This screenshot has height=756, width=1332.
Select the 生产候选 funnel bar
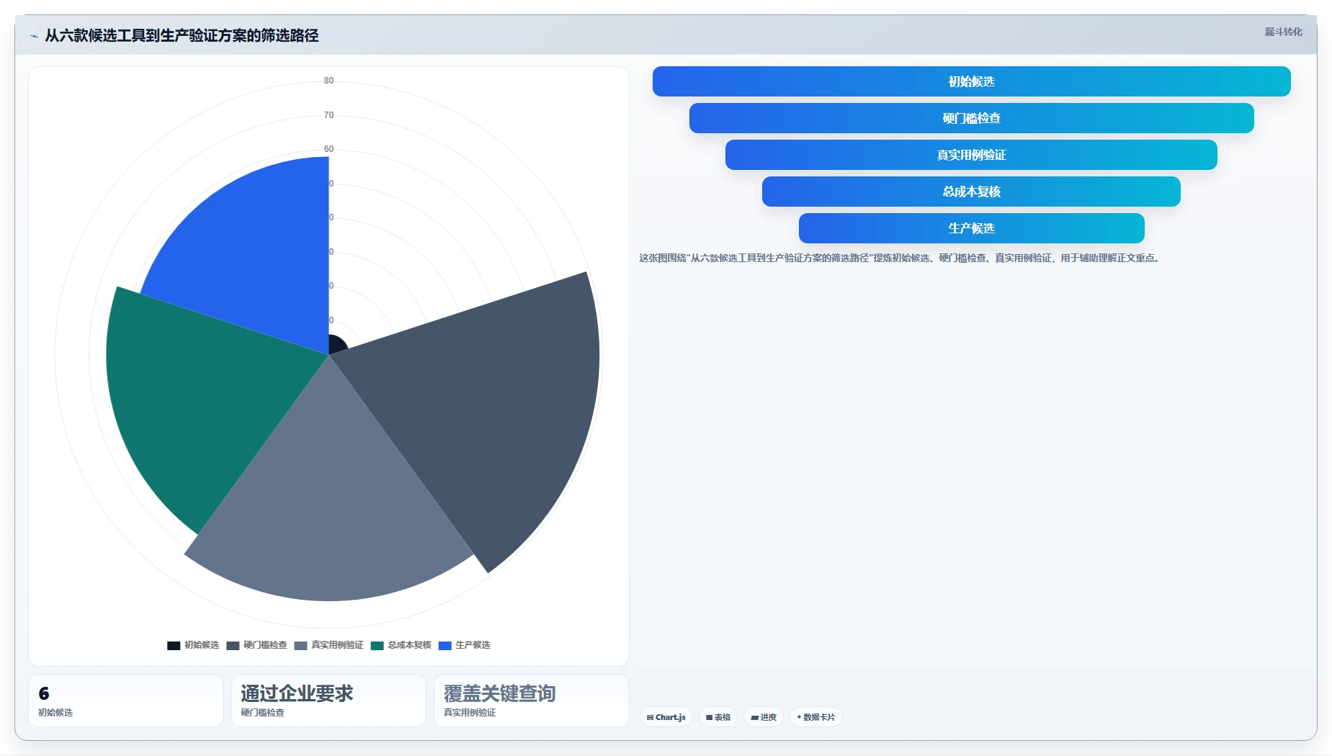coord(971,228)
